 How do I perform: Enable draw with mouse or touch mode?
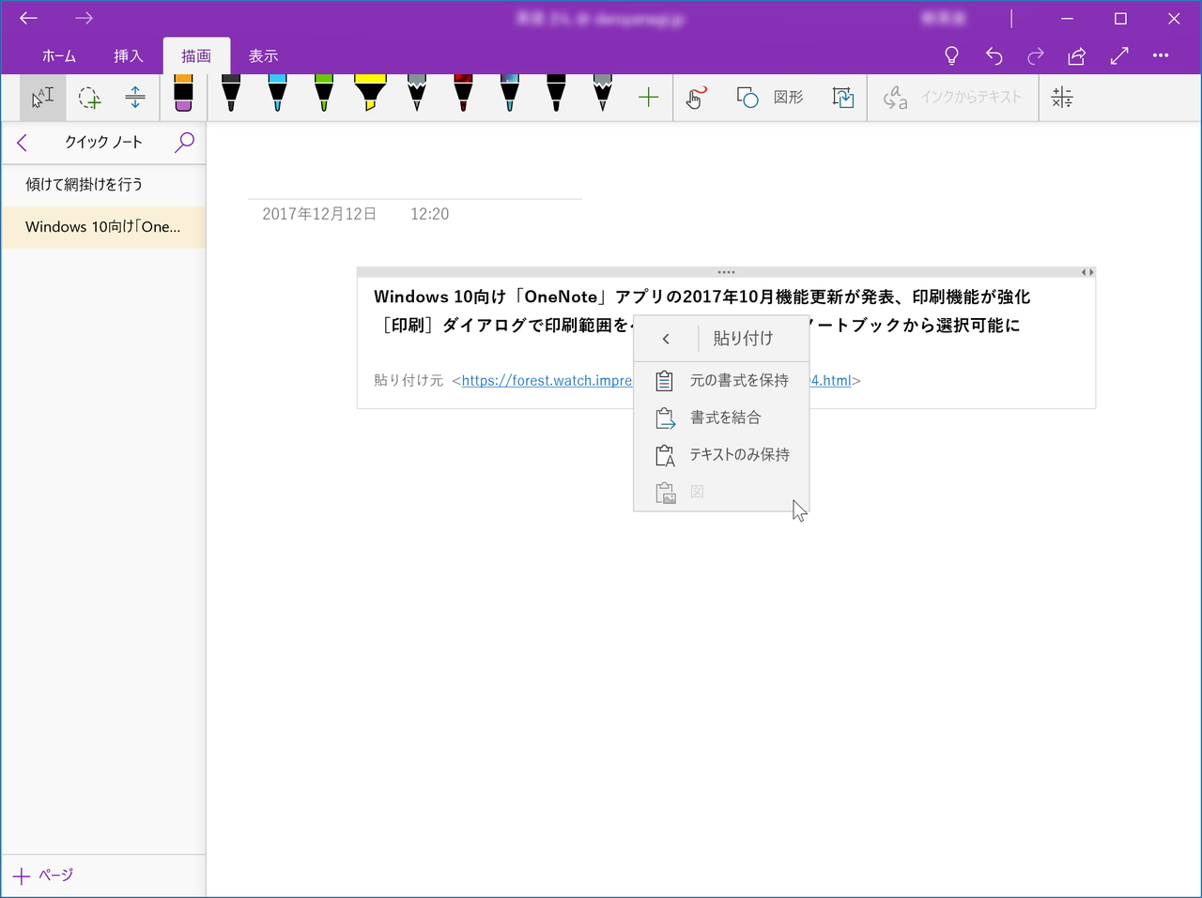695,97
